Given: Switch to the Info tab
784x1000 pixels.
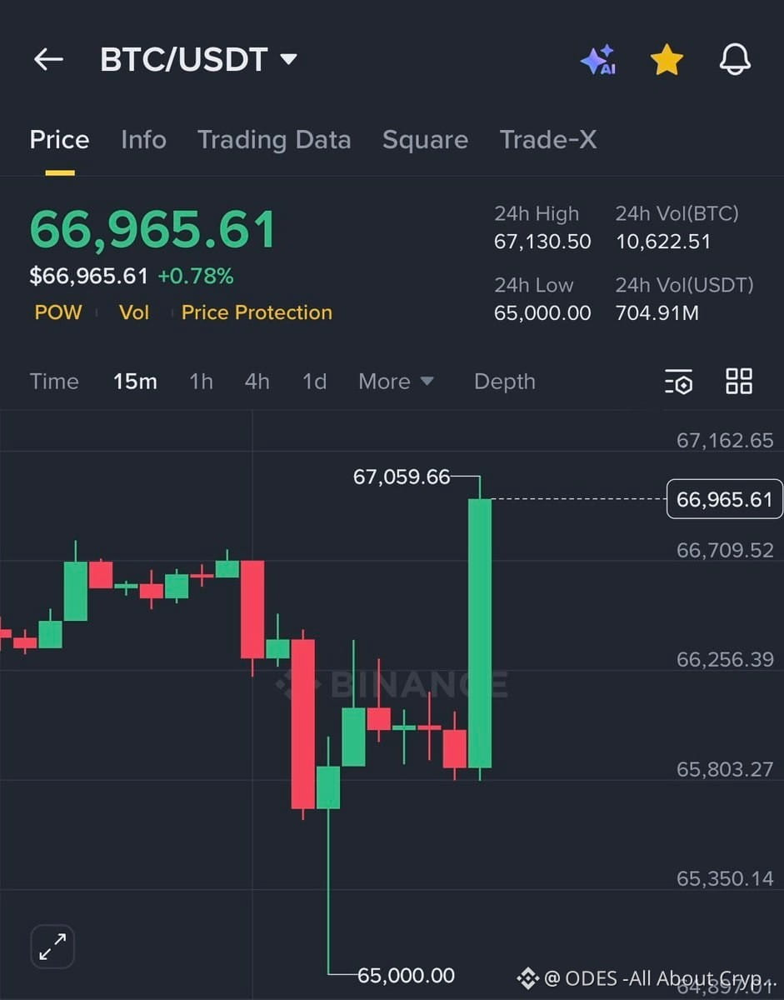Looking at the screenshot, I should [143, 140].
